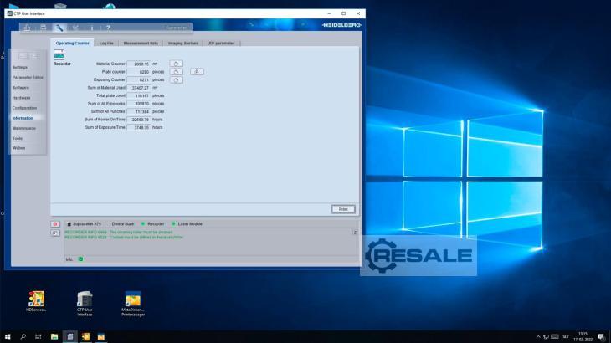The width and height of the screenshot is (611, 343).
Task: Click the Print button
Action: pos(343,209)
